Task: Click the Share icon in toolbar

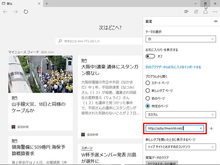Action: [x=206, y=12]
